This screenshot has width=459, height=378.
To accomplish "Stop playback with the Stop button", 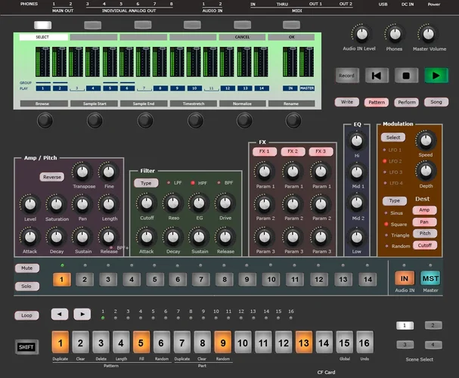I will [406, 76].
